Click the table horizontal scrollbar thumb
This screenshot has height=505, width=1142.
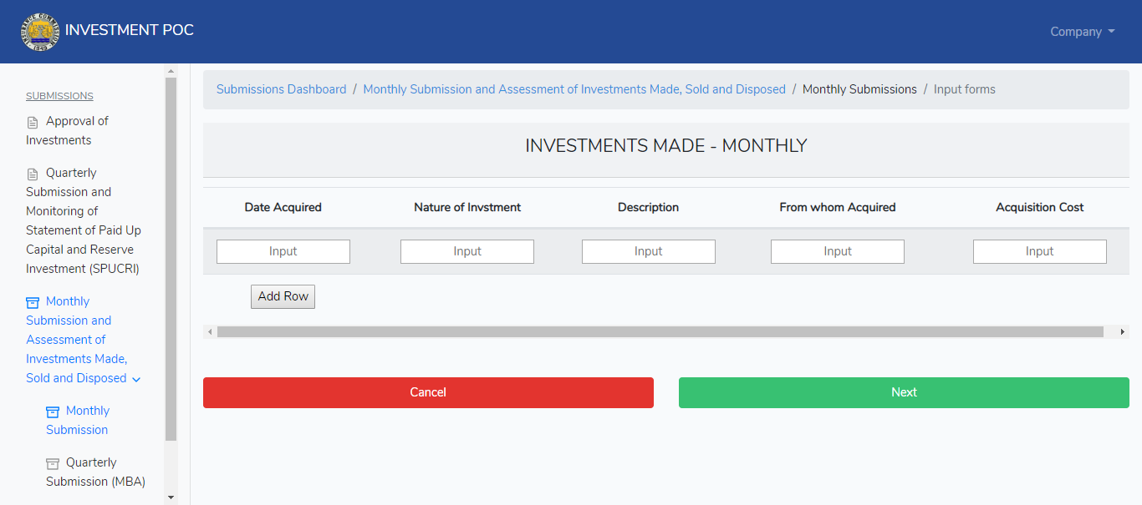point(660,331)
